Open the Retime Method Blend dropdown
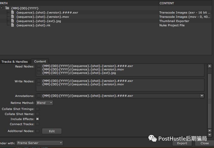Image resolution: width=214 pixels, height=148 pixels. [x=45, y=103]
